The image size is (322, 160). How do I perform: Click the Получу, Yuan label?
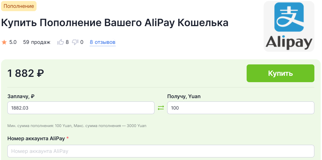point(184,96)
